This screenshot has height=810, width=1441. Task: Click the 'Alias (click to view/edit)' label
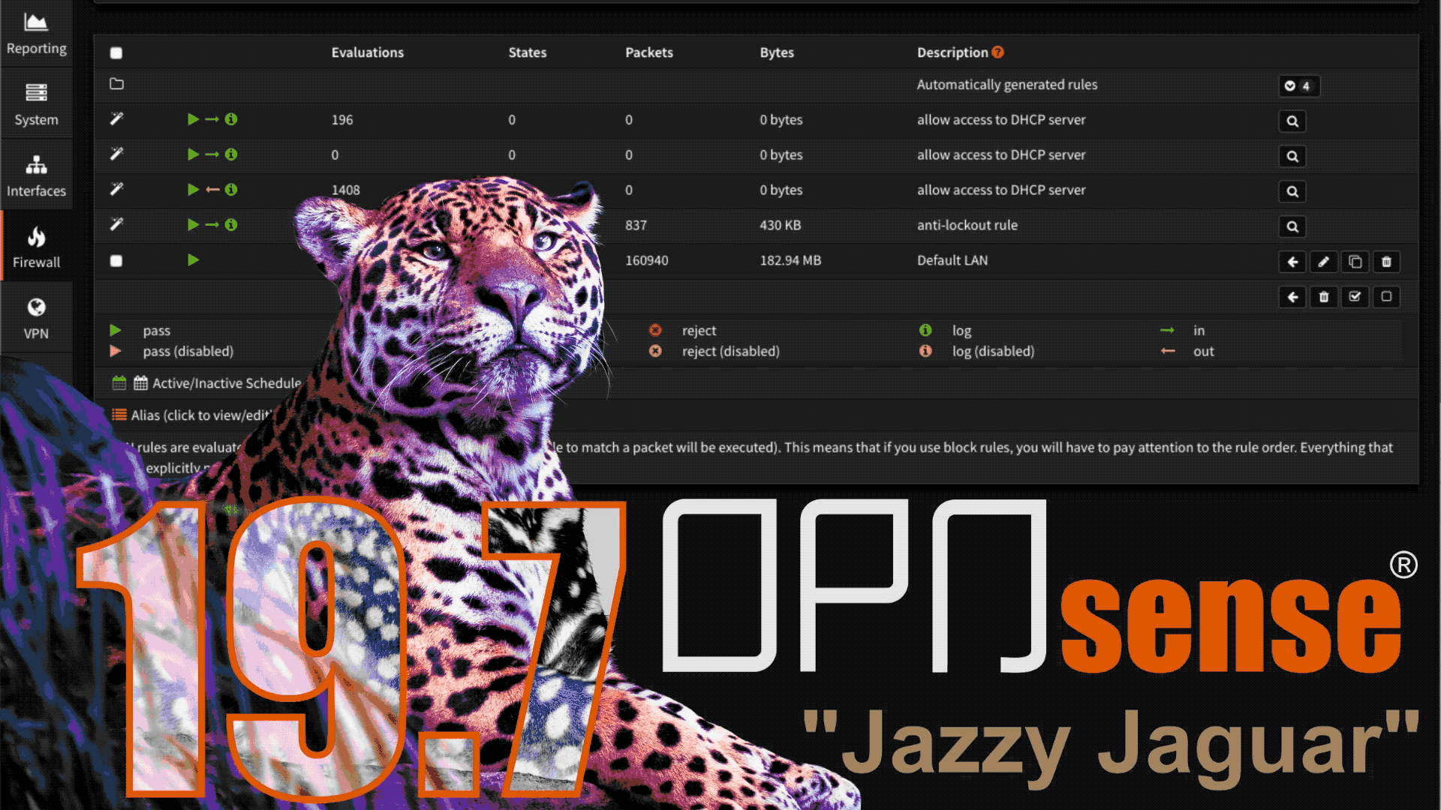[201, 415]
